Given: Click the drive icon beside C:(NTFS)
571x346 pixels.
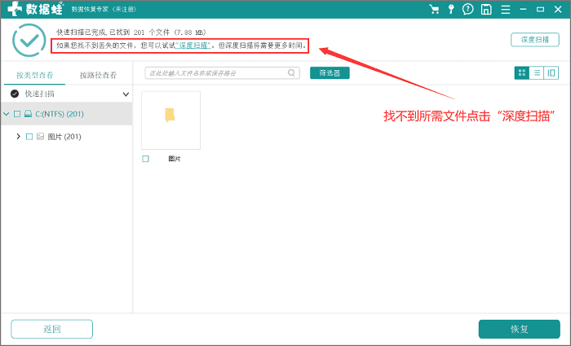Looking at the screenshot, I should click(x=28, y=114).
